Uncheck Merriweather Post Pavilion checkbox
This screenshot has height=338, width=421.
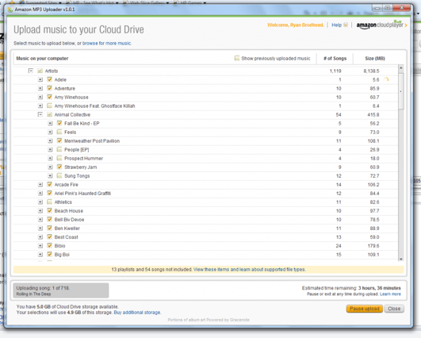[x=59, y=140]
